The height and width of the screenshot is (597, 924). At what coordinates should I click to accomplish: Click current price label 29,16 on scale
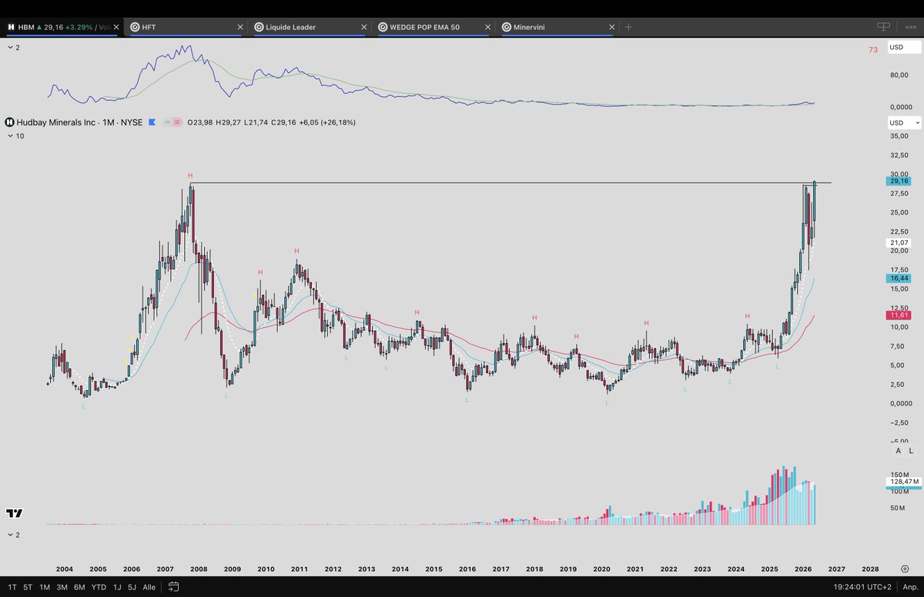coord(899,181)
